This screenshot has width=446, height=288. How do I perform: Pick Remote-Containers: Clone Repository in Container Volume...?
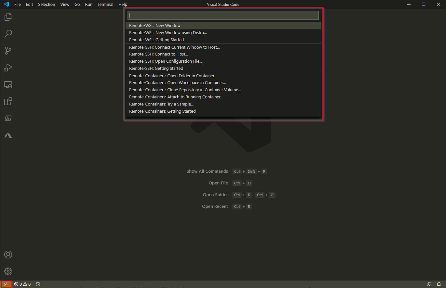(x=223, y=90)
